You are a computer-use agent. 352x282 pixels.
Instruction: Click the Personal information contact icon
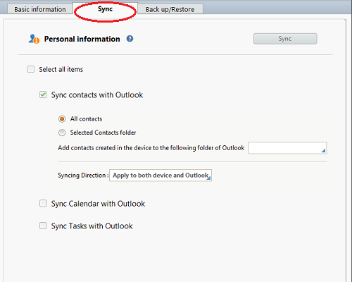[34, 39]
